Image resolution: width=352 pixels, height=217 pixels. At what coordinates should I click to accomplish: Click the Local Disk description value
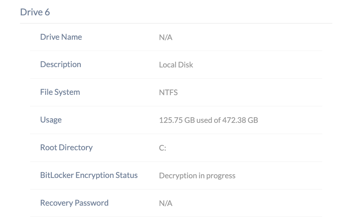tap(176, 65)
